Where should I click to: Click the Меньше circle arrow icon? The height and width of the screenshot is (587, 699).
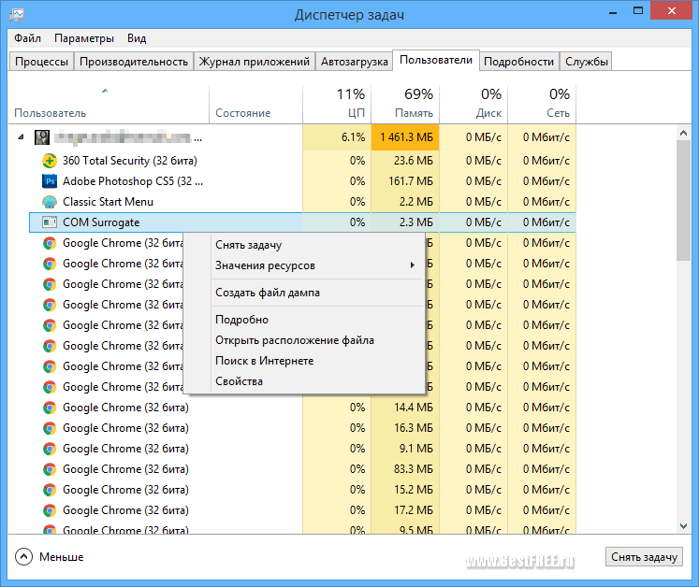coord(23,557)
